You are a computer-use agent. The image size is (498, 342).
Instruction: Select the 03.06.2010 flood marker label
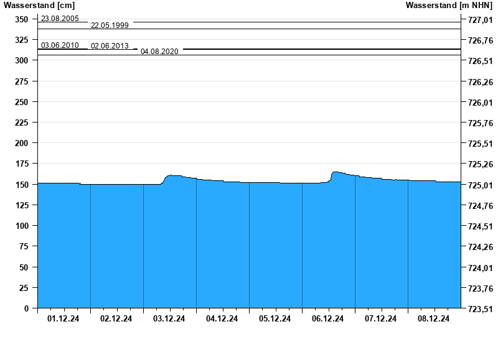(60, 45)
